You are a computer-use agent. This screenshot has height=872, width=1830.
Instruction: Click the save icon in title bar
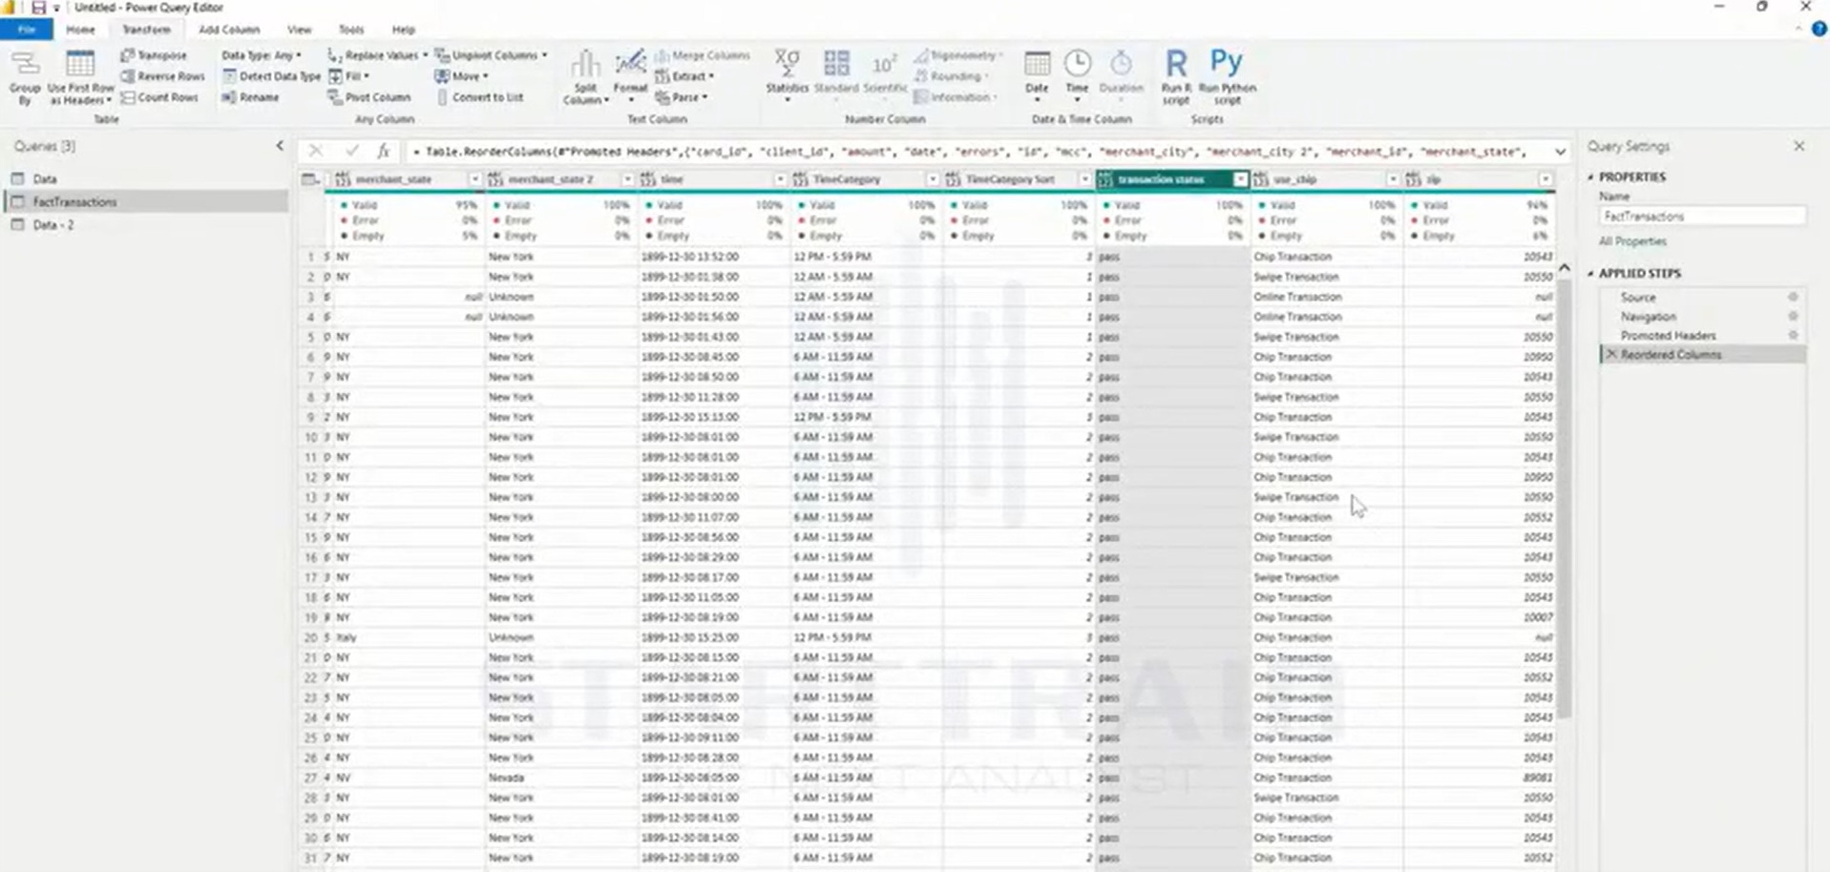point(38,8)
